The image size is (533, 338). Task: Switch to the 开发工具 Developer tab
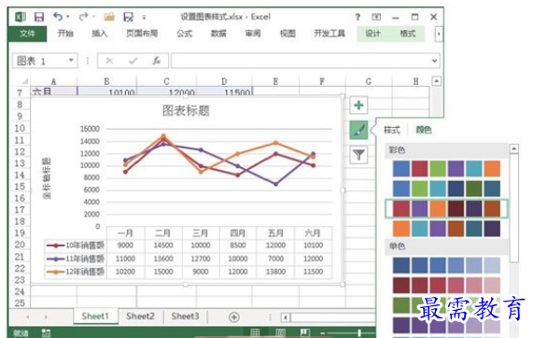point(330,34)
